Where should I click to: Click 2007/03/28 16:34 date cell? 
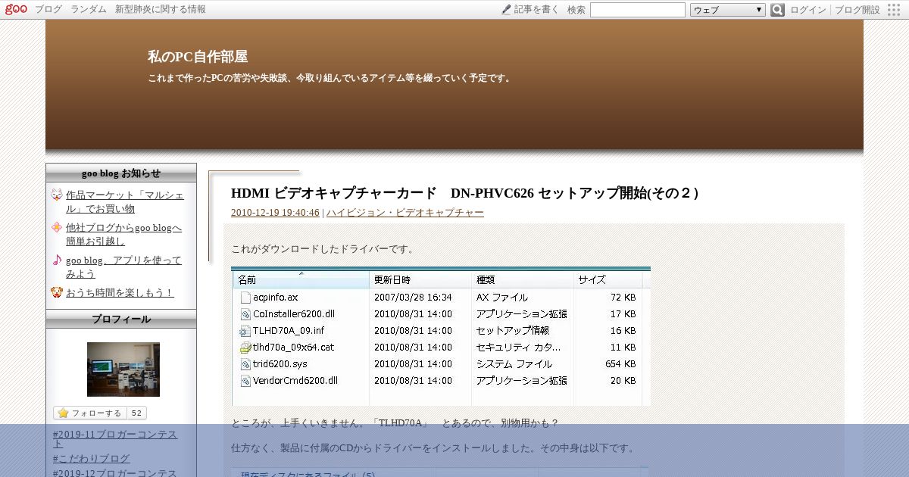pos(413,297)
